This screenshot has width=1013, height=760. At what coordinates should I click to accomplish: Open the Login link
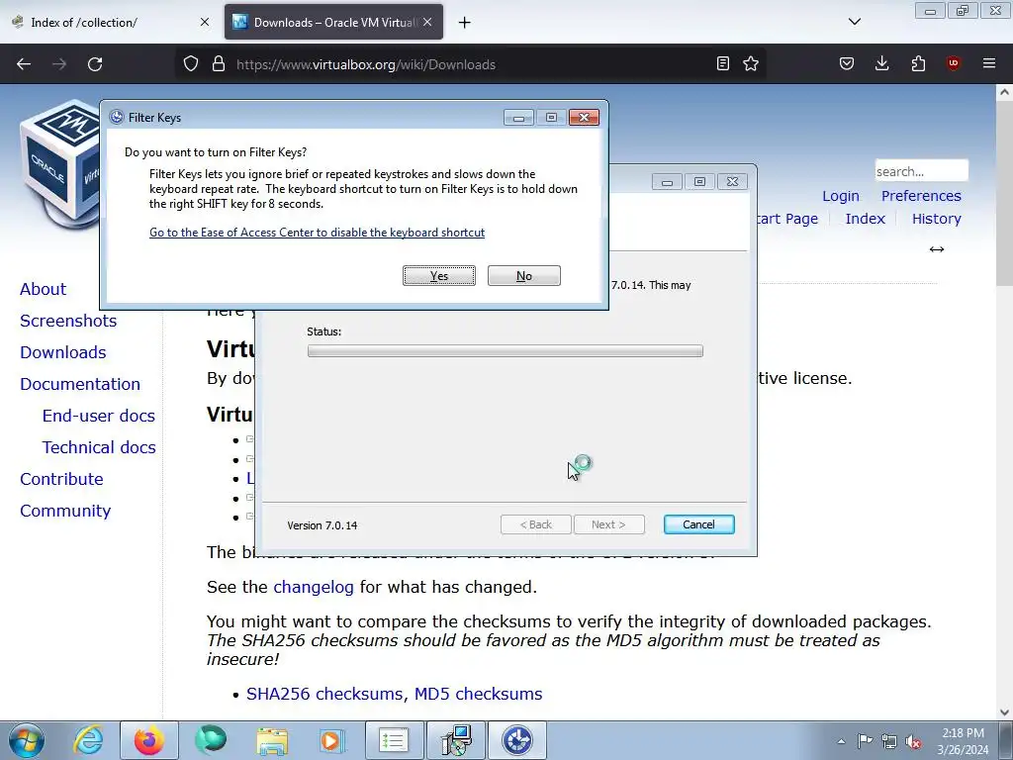[841, 196]
